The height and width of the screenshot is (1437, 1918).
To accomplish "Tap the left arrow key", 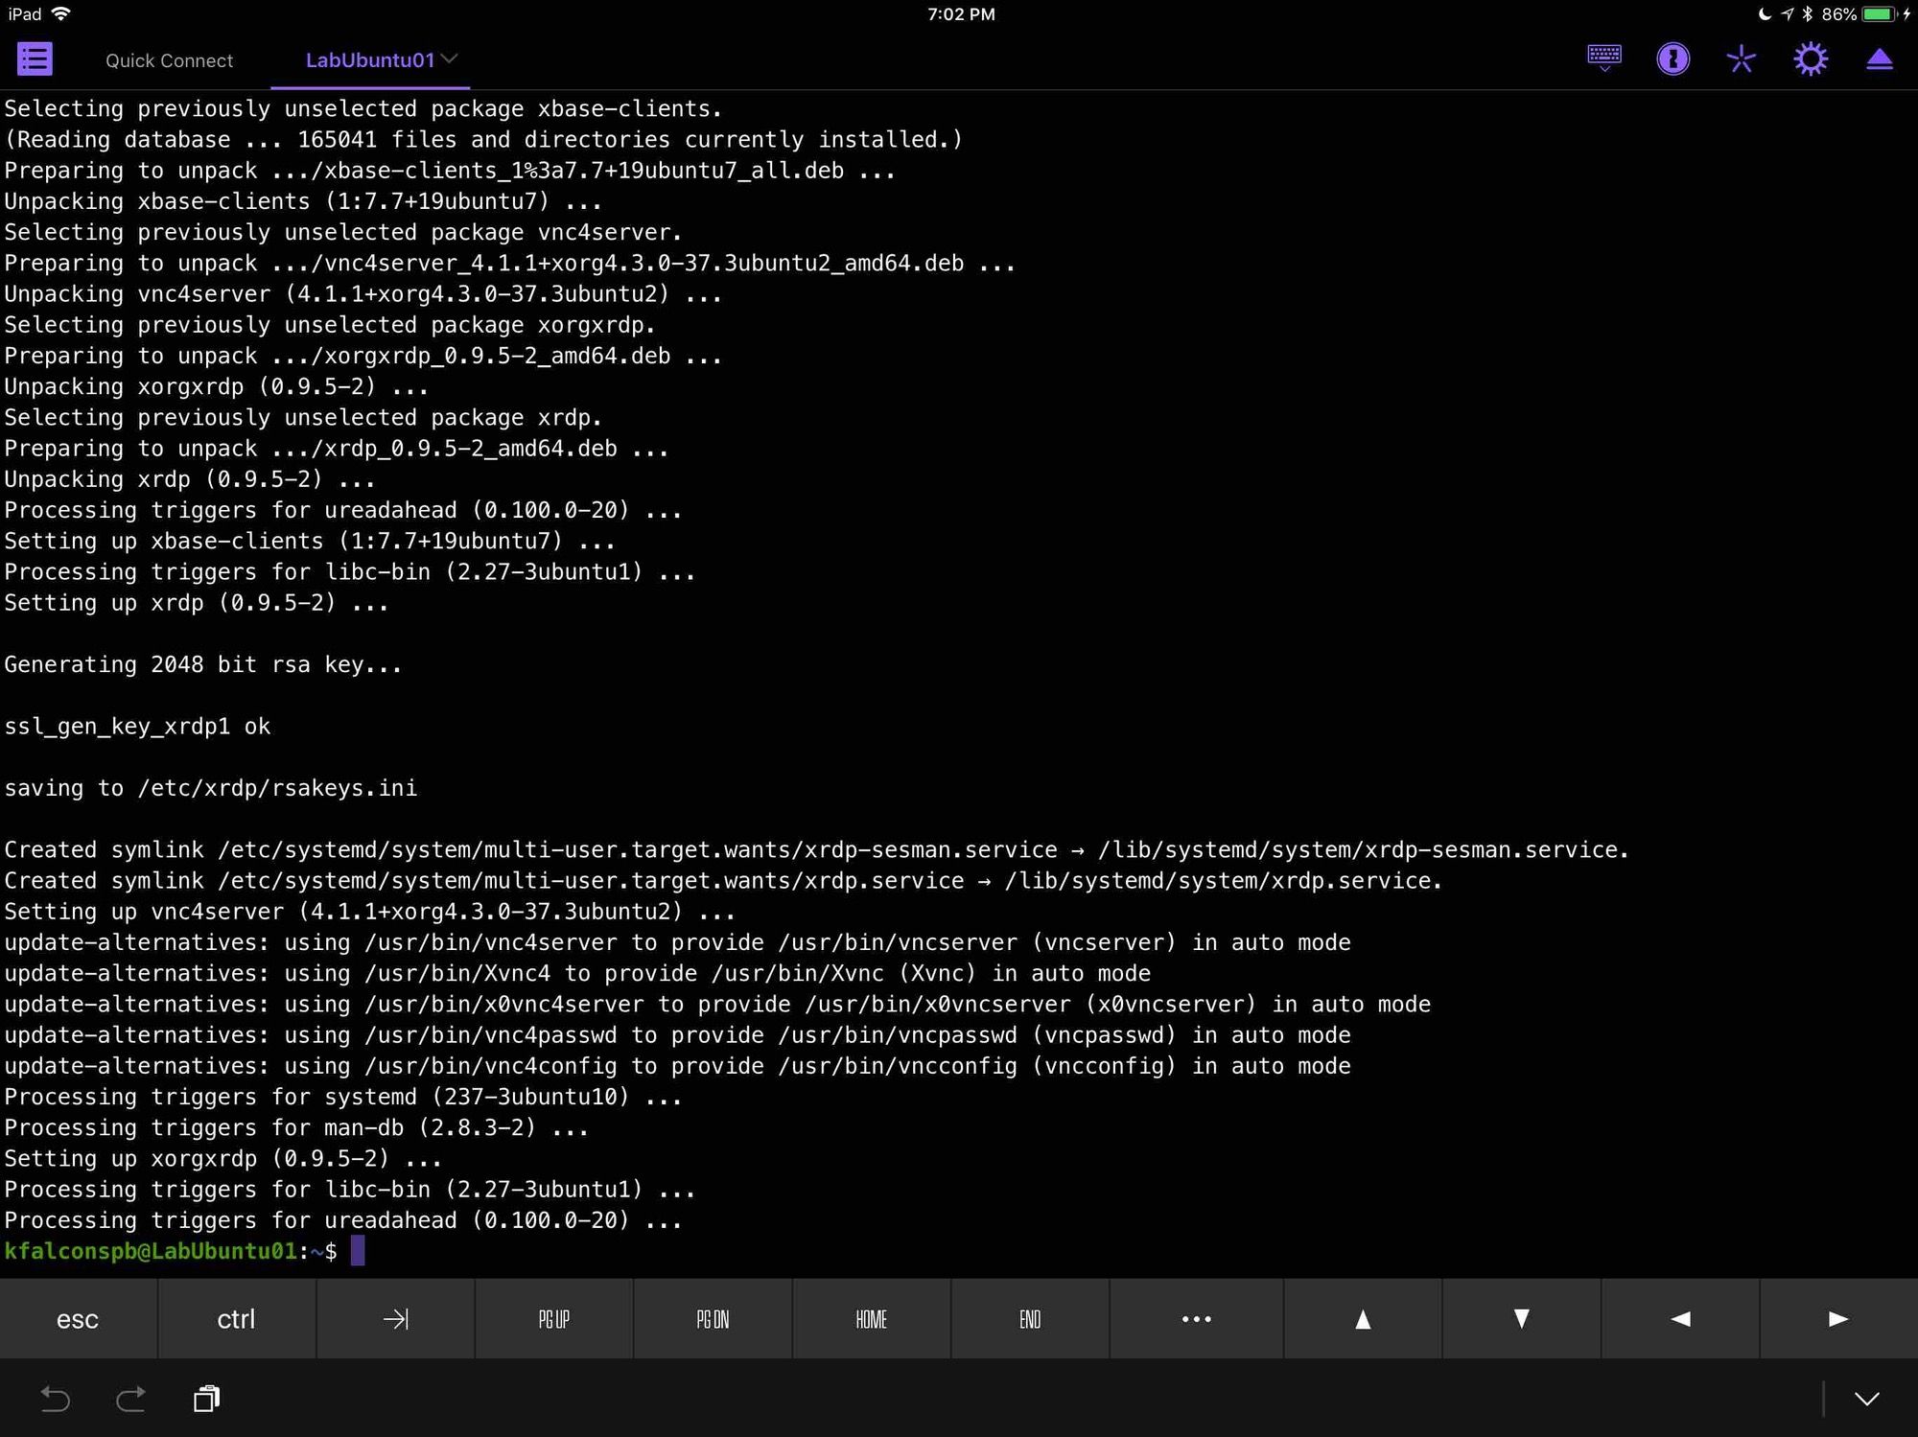I will click(x=1680, y=1319).
